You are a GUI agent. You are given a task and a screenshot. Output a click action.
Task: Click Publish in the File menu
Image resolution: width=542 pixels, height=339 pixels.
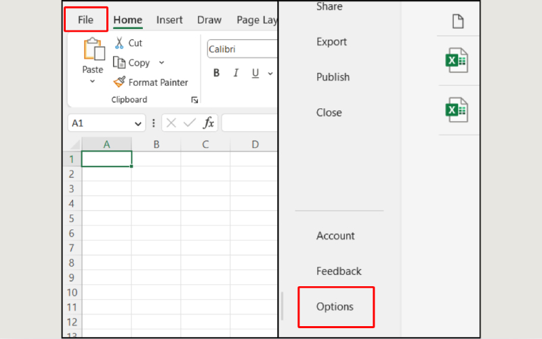coord(333,77)
